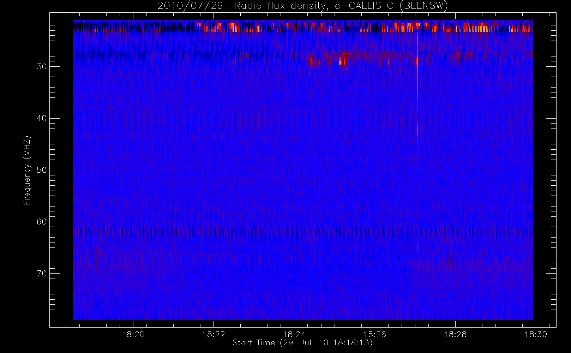This screenshot has width=571, height=353.
Task: Click the 60 tick label on the frequency axis
Action: [42, 222]
